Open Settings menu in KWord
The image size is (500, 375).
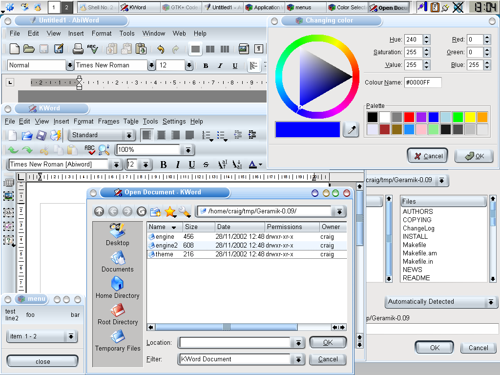pos(174,122)
